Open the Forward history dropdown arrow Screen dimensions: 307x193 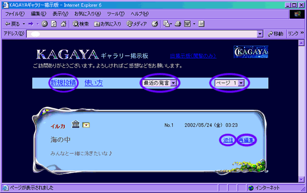(x=37, y=24)
